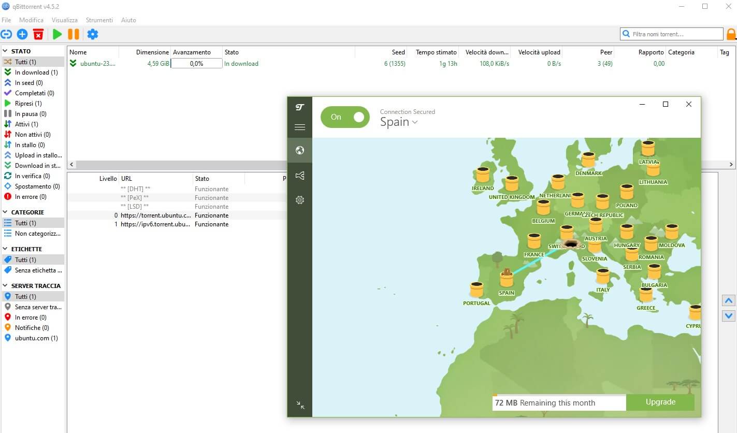Viewport: 737px width, 433px height.
Task: Open Visualizza menu
Action: click(x=65, y=20)
